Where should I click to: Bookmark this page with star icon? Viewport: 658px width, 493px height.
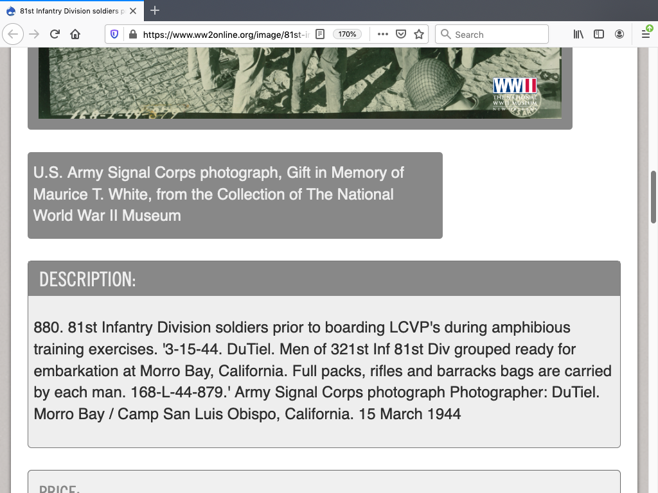click(419, 34)
